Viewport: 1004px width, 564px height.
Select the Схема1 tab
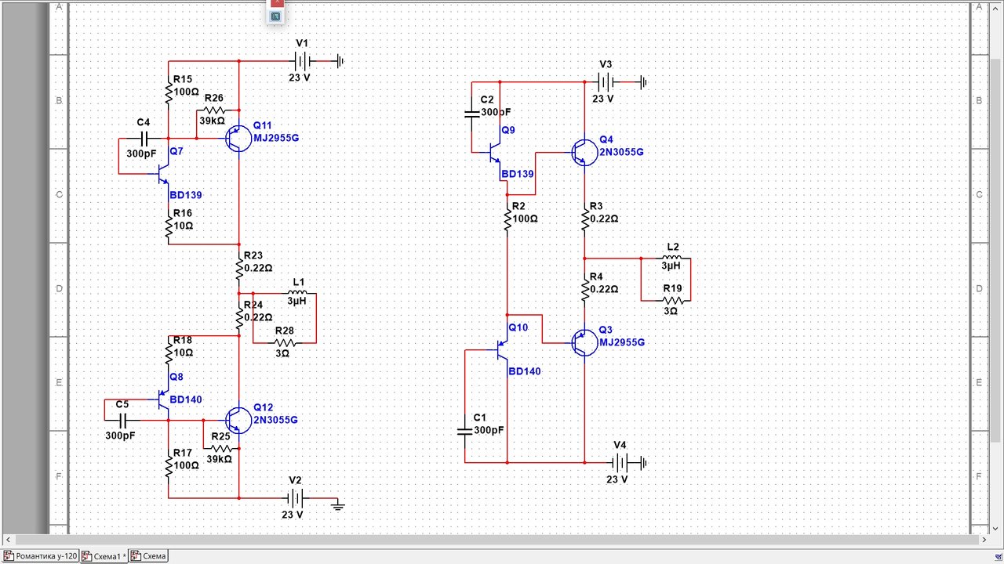pos(104,556)
